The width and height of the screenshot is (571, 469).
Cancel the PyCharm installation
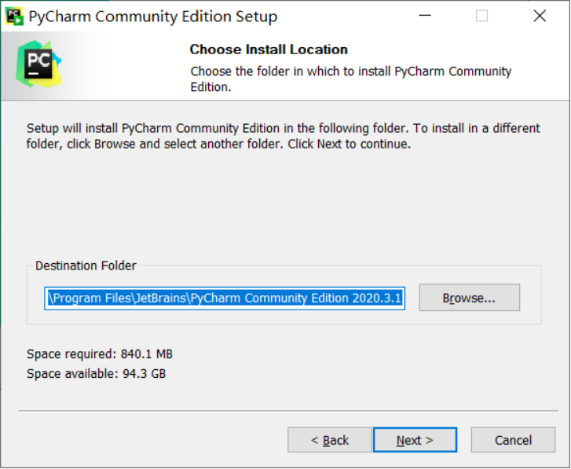513,440
